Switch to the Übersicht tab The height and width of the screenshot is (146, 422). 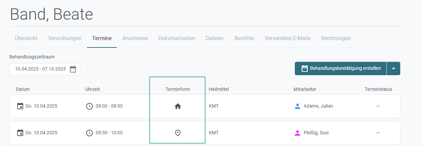pyautogui.click(x=26, y=38)
